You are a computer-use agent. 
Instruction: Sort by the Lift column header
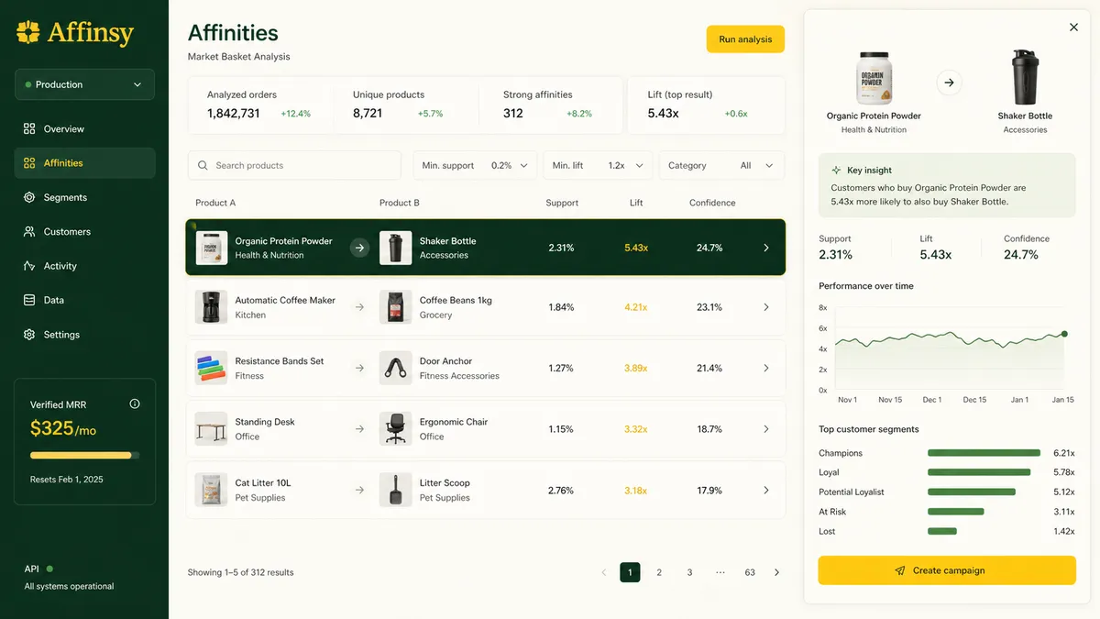(x=636, y=203)
